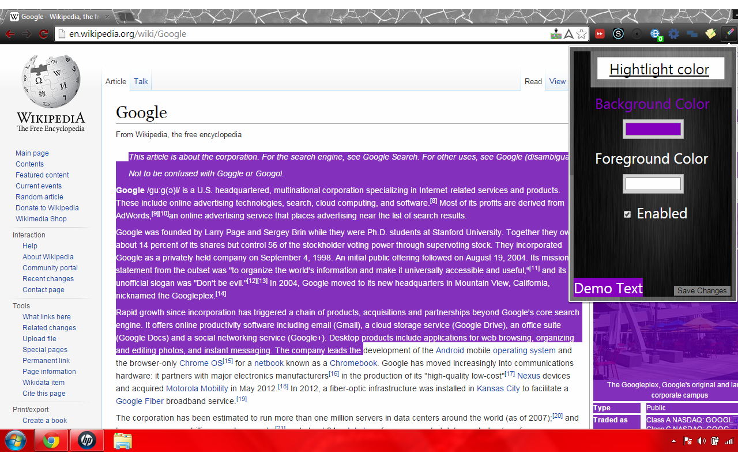Viewport: 738px width, 461px height.
Task: Switch to the Talk tab
Action: (x=141, y=81)
